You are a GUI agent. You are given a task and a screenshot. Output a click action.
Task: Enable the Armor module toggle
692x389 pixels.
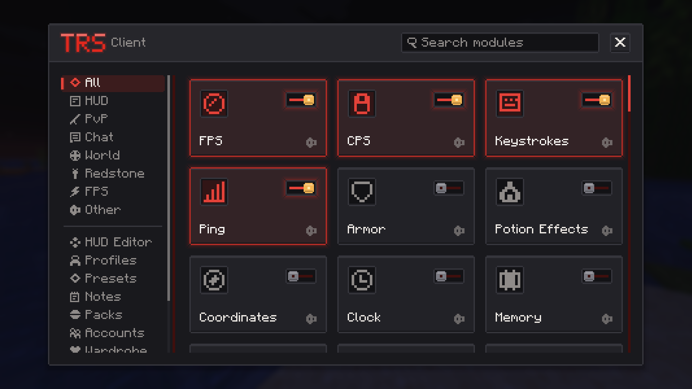pyautogui.click(x=449, y=188)
